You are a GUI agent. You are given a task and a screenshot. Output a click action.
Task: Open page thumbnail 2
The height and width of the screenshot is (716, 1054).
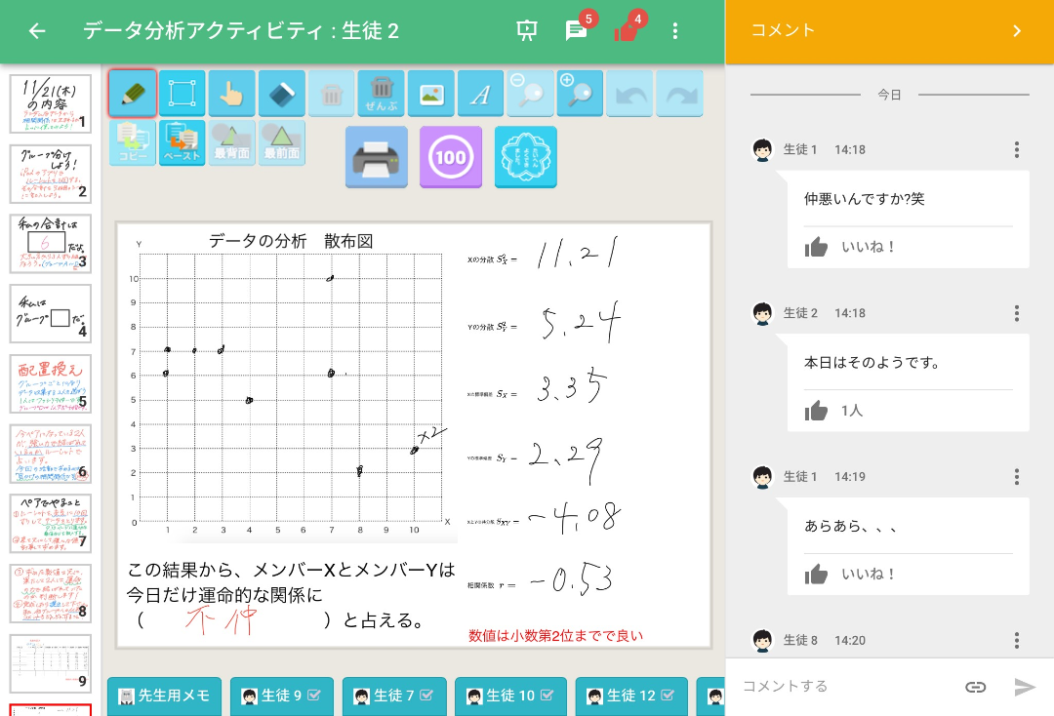(51, 174)
